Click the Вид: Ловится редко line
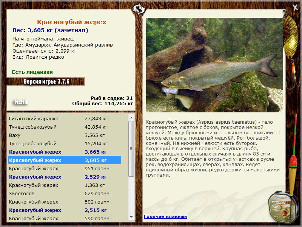302x227 pixels. click(38, 57)
